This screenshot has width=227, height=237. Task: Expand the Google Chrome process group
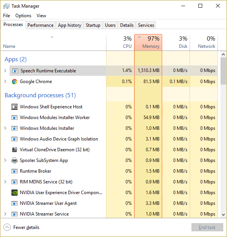pos(5,82)
